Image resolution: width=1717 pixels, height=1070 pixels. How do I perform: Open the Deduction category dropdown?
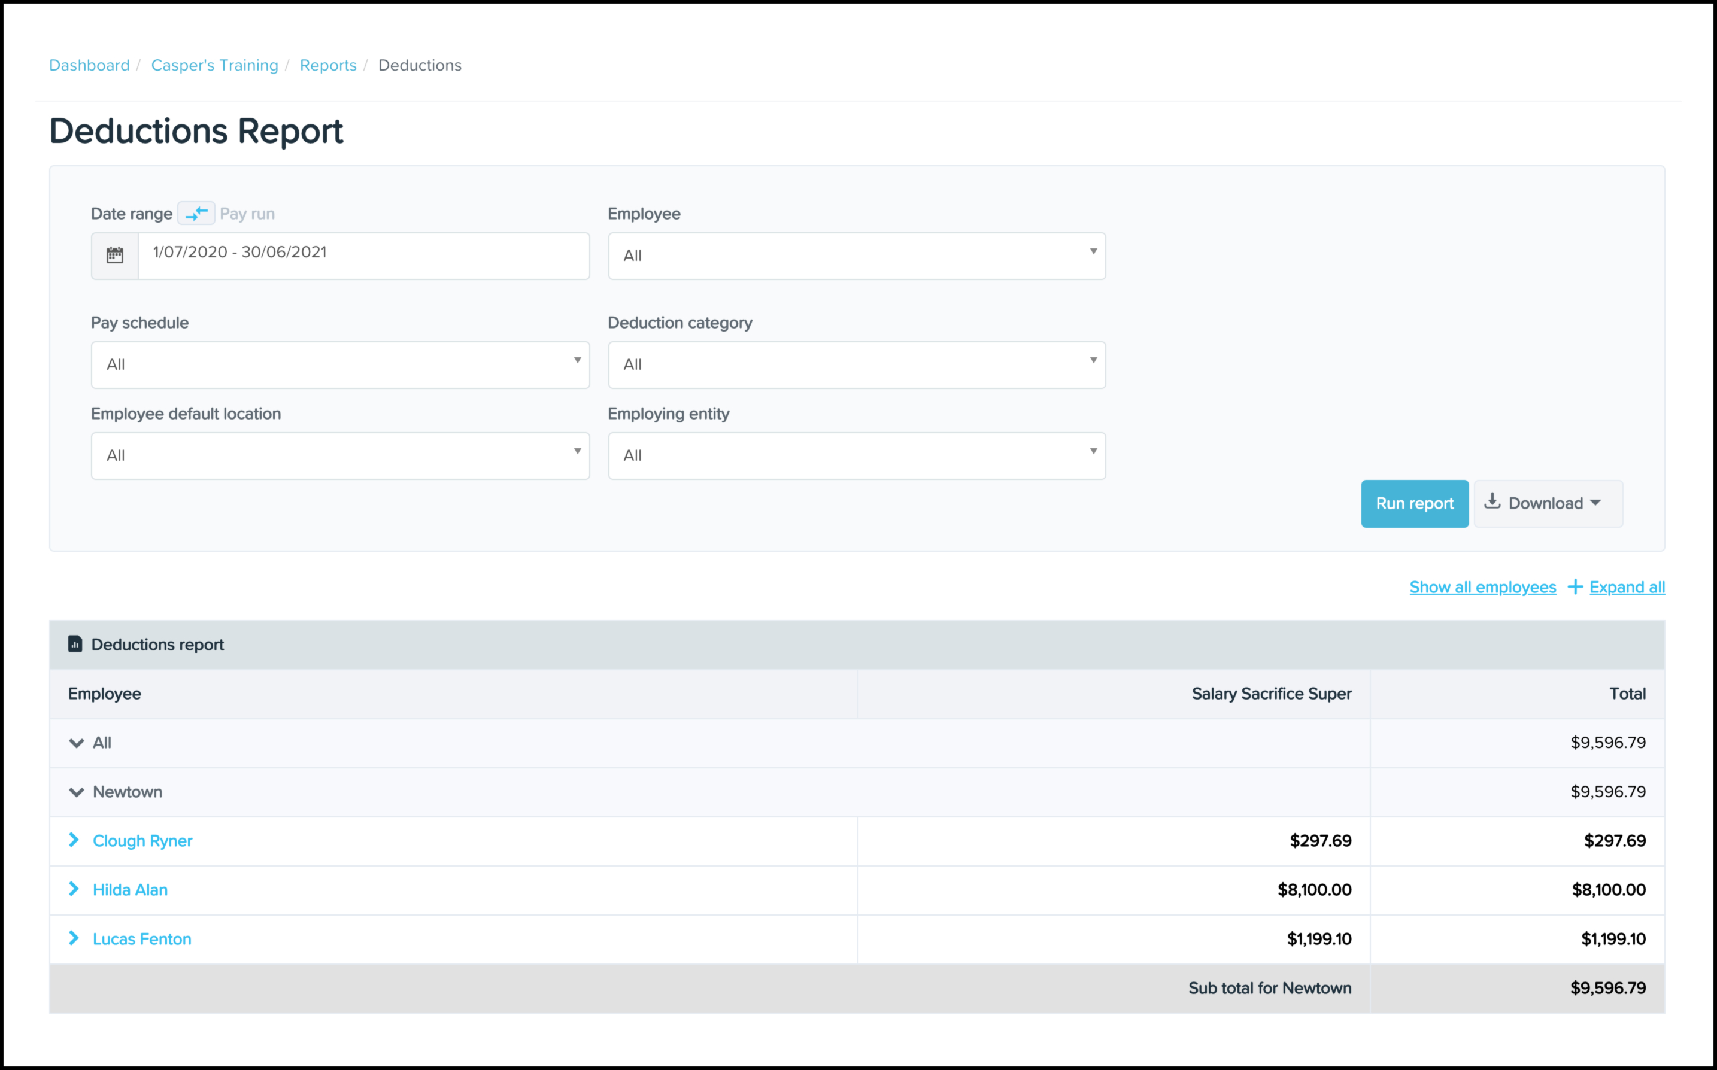(x=856, y=364)
